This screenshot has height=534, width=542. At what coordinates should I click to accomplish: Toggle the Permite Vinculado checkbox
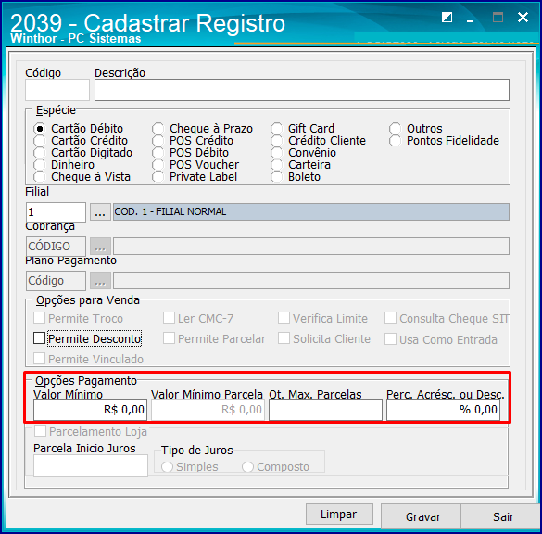(39, 358)
